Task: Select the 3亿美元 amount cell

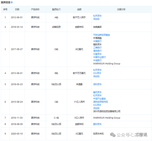Action: (79, 134)
